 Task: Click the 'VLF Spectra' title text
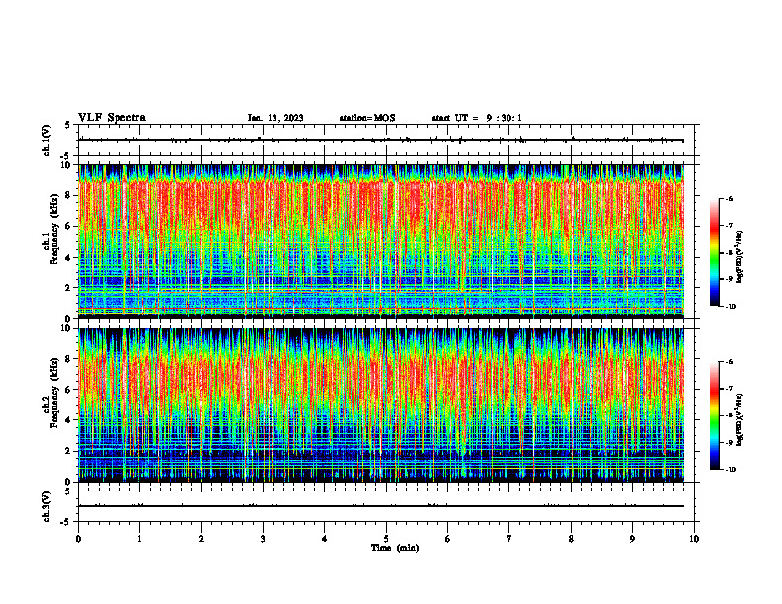(112, 118)
